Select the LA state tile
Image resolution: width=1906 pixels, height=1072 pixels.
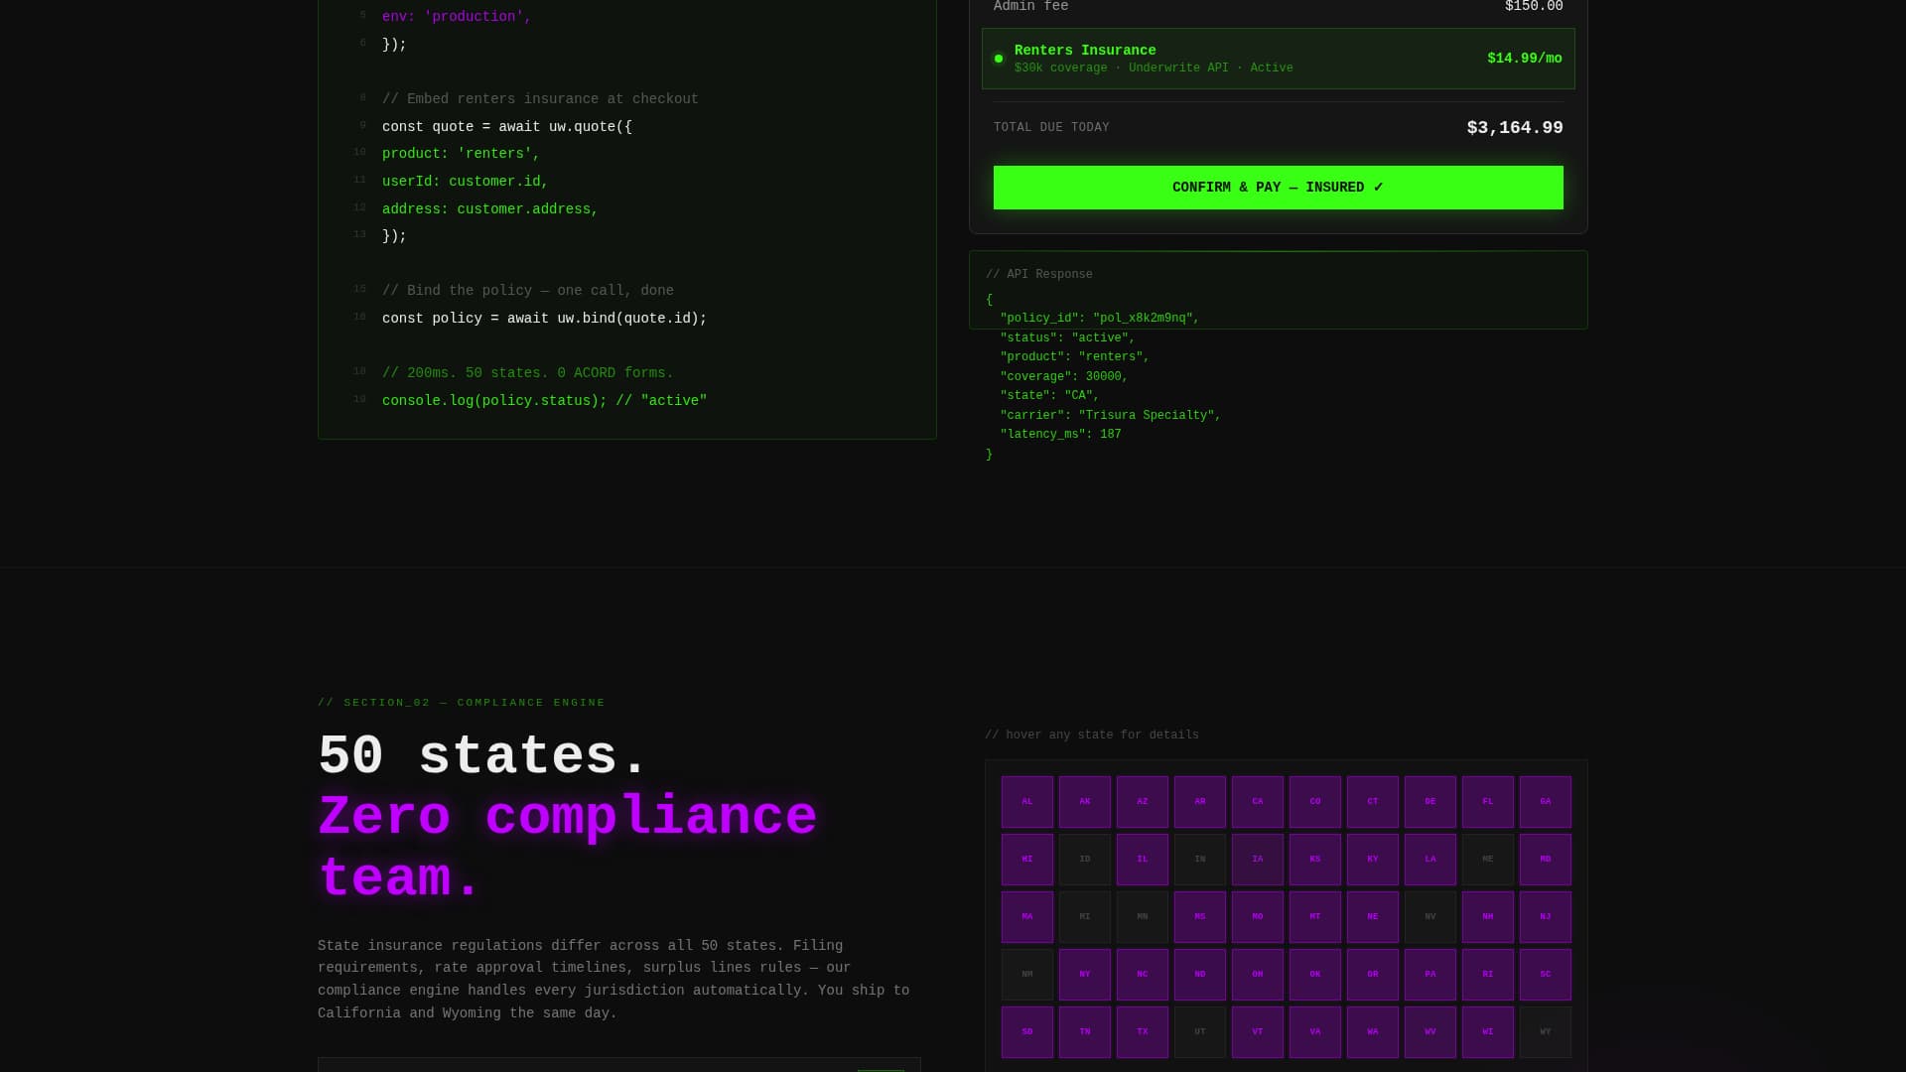pos(1430,860)
